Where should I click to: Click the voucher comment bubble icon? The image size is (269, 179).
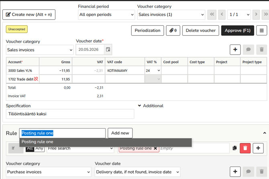(248, 50)
